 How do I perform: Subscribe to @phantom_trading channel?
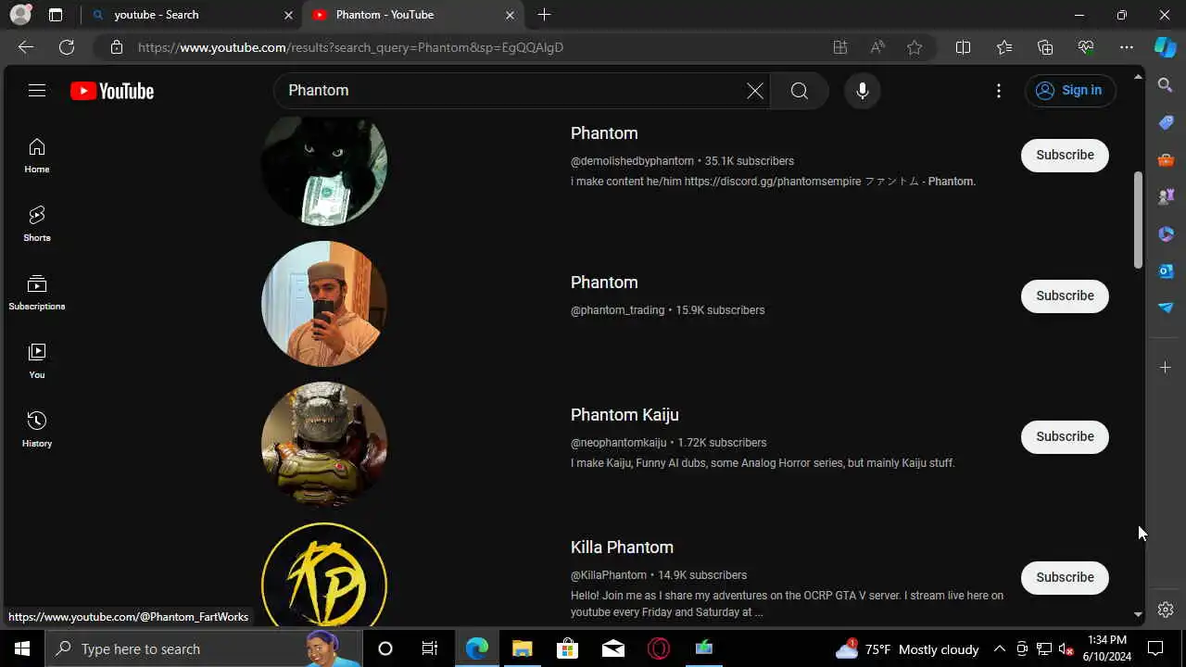click(1065, 296)
